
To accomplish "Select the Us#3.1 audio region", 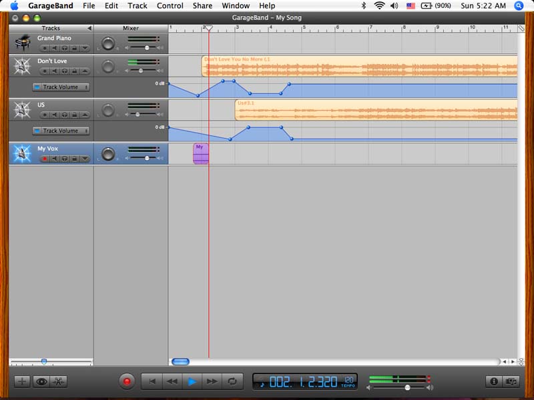I will (x=376, y=110).
